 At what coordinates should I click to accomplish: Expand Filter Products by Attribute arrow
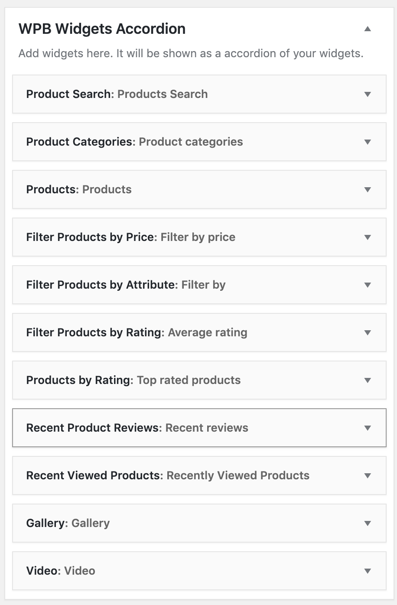coord(368,285)
